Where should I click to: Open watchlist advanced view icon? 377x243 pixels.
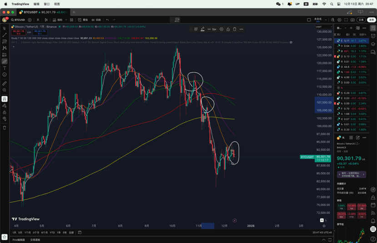(x=358, y=28)
